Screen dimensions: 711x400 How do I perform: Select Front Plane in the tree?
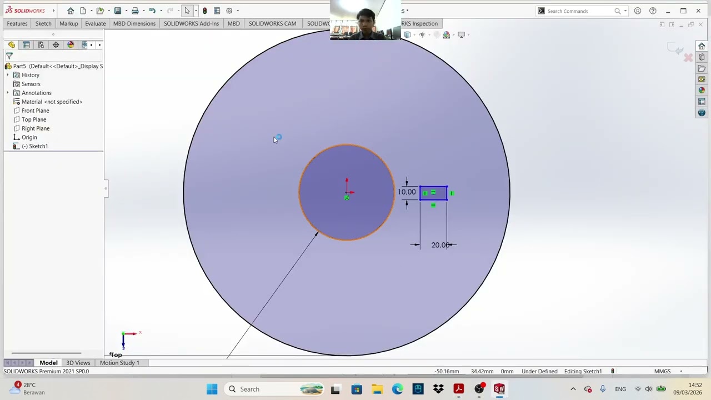point(36,111)
